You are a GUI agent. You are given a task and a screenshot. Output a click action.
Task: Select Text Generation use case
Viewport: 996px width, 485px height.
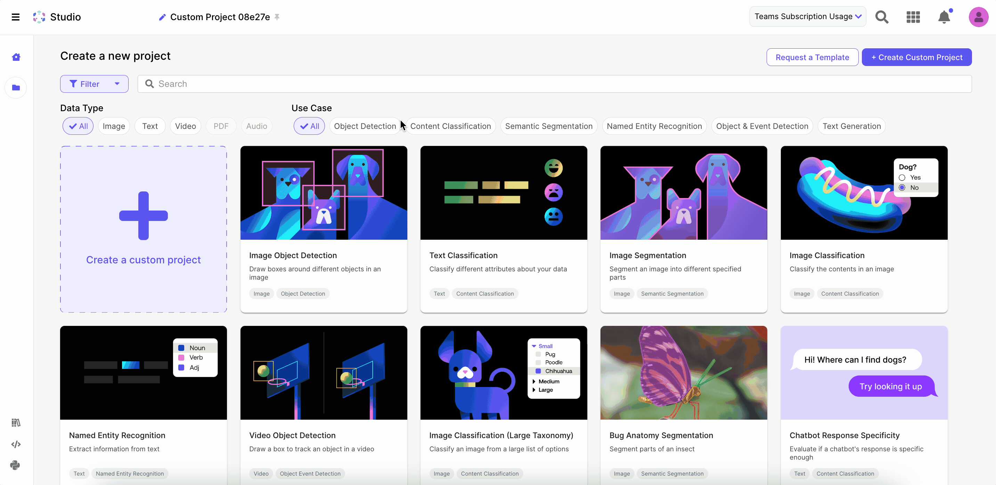[851, 126]
